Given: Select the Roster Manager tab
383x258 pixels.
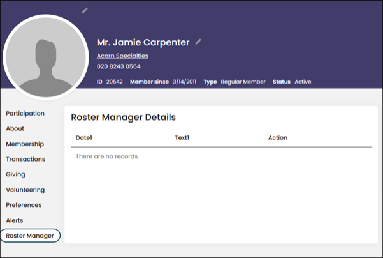Looking at the screenshot, I should (30, 236).
